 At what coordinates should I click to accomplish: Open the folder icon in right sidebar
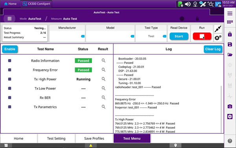pos(230,54)
